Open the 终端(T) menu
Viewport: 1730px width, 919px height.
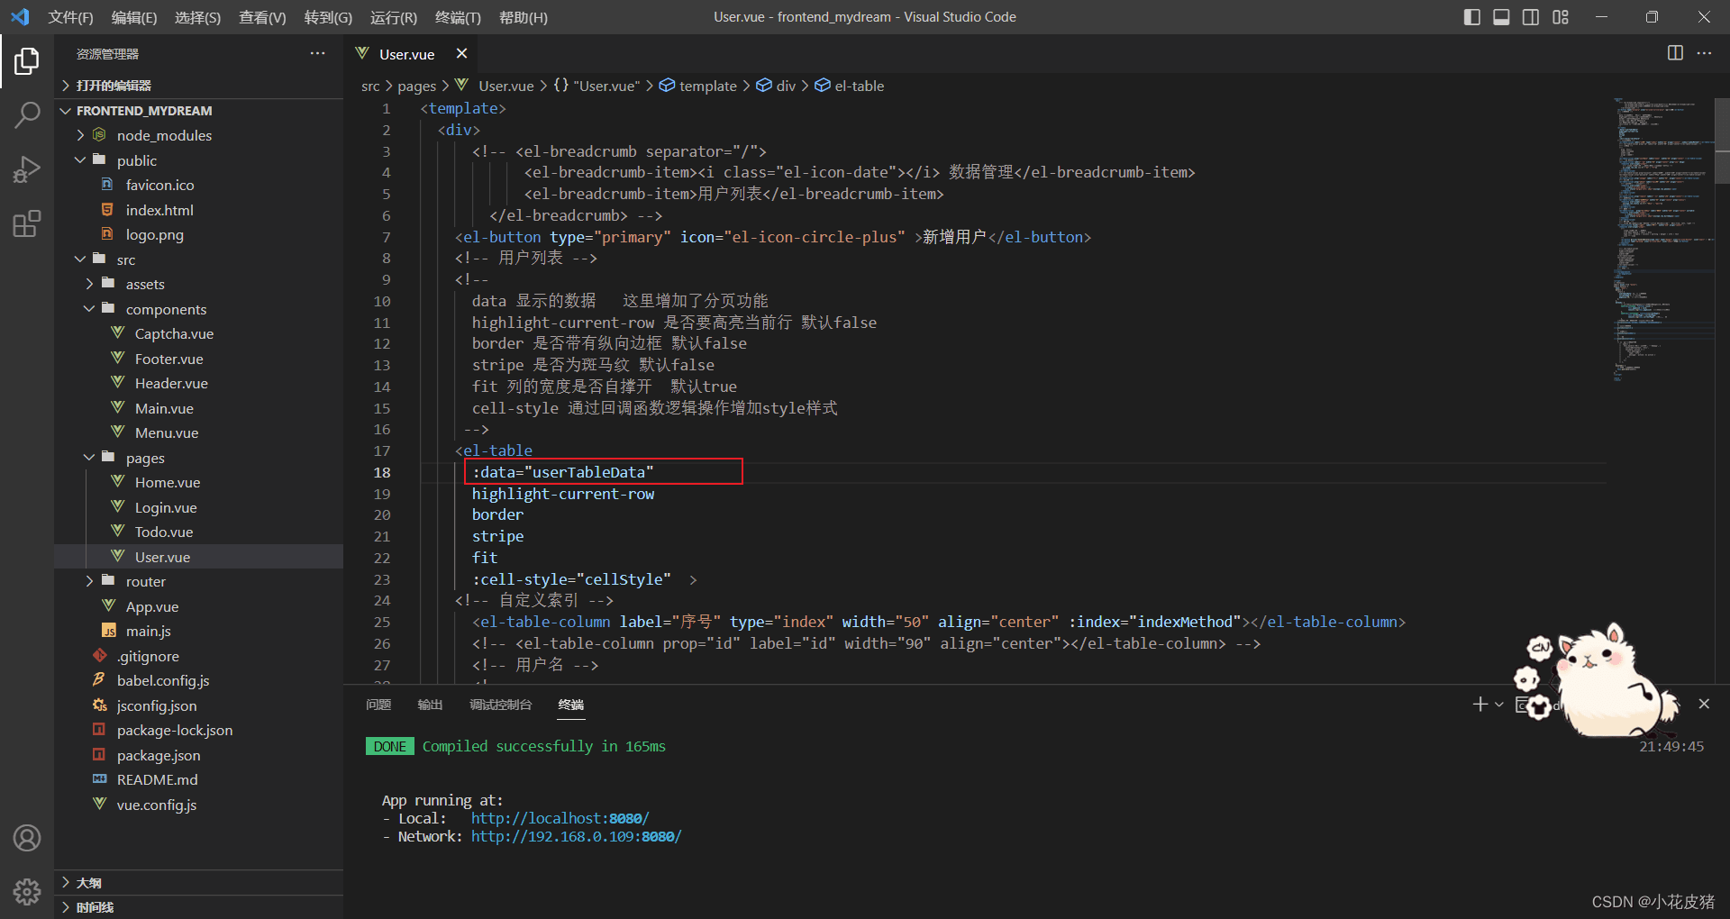point(458,17)
